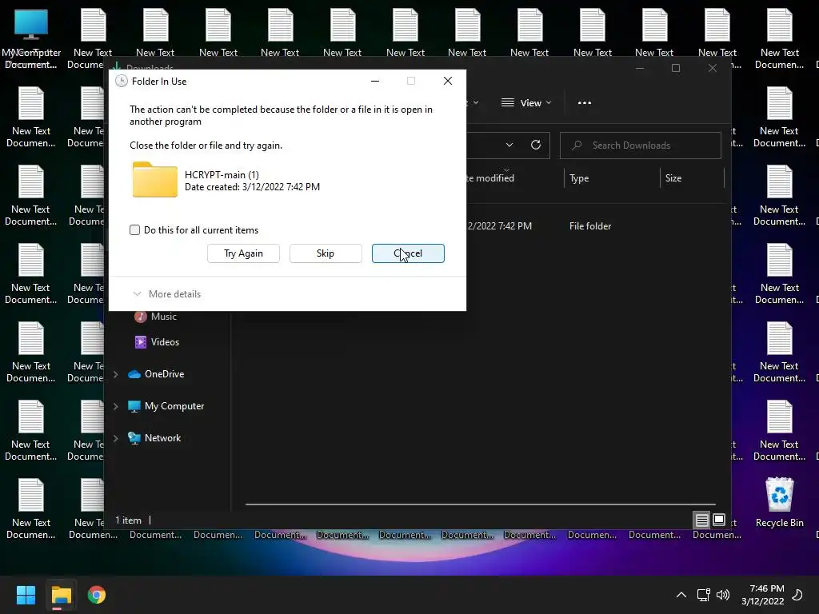819x614 pixels.
Task: Click the Skip button
Action: [x=326, y=253]
